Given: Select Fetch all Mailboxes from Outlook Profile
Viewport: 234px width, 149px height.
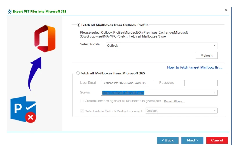Looking at the screenshot, I should click(78, 25).
